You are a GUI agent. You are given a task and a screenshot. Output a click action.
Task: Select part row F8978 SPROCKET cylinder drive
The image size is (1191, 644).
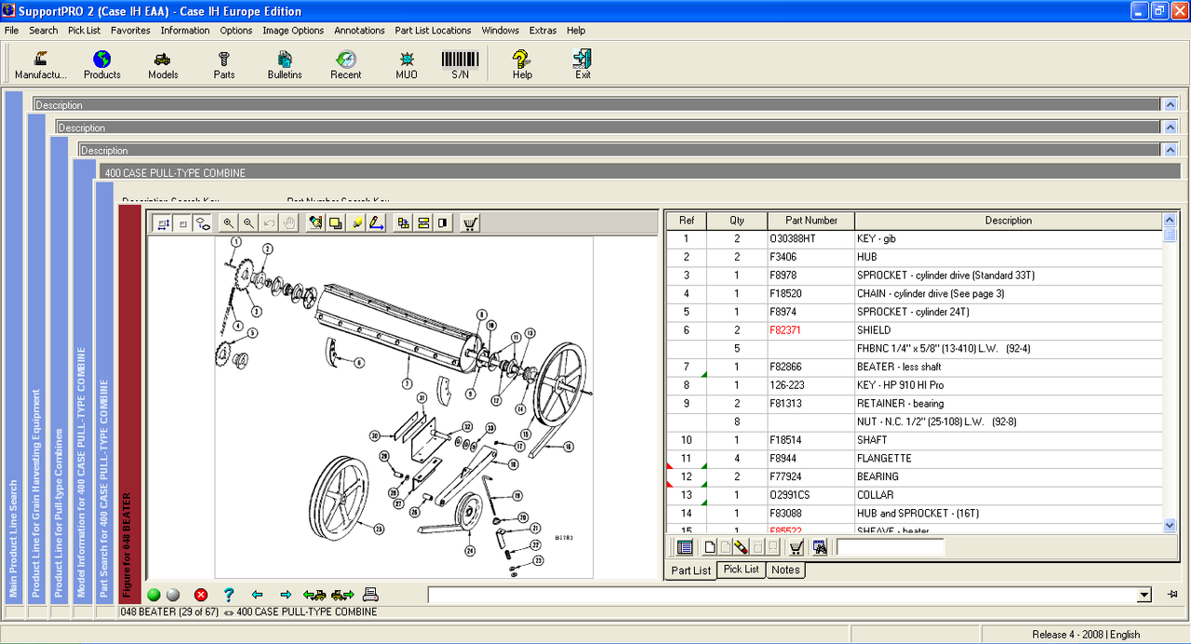coord(915,275)
